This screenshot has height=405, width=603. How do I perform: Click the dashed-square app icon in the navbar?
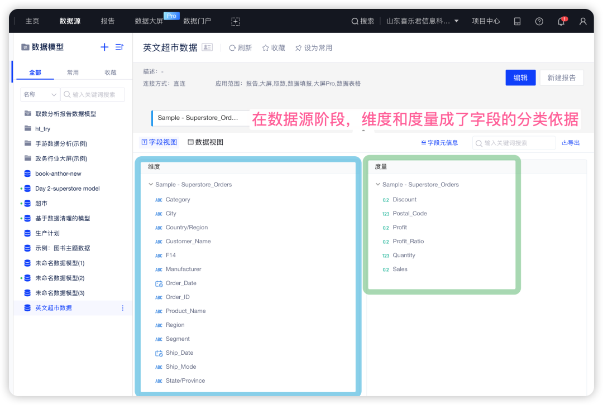click(235, 21)
